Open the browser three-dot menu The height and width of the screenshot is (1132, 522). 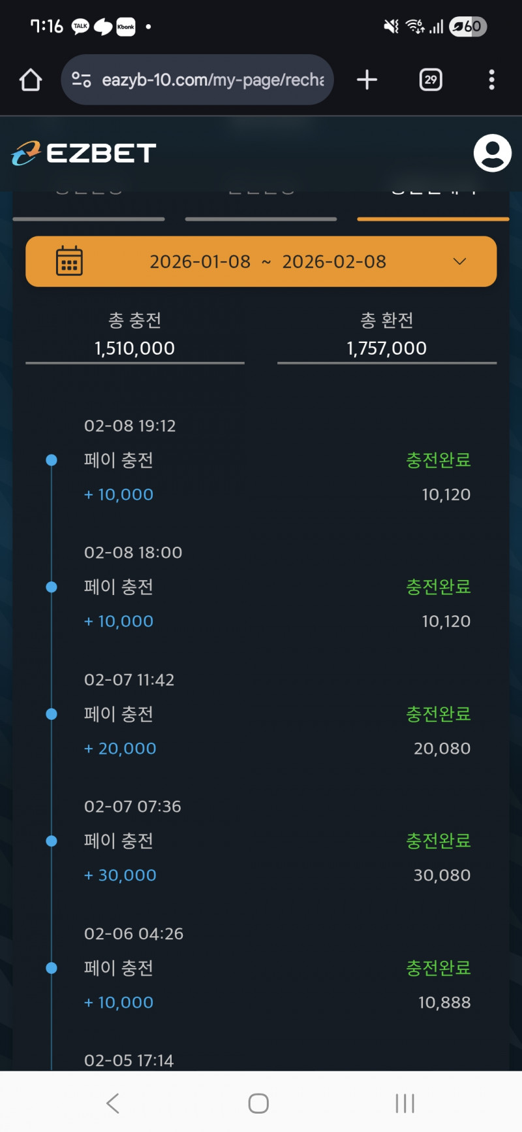[492, 80]
